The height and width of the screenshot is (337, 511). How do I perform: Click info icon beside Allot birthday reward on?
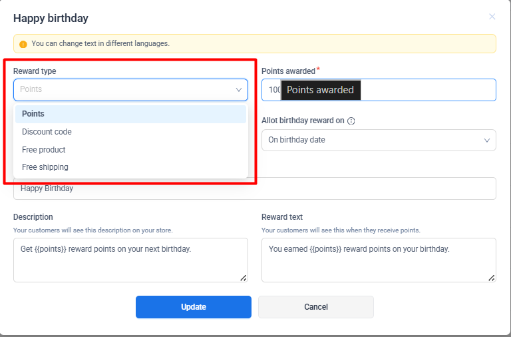pos(351,121)
